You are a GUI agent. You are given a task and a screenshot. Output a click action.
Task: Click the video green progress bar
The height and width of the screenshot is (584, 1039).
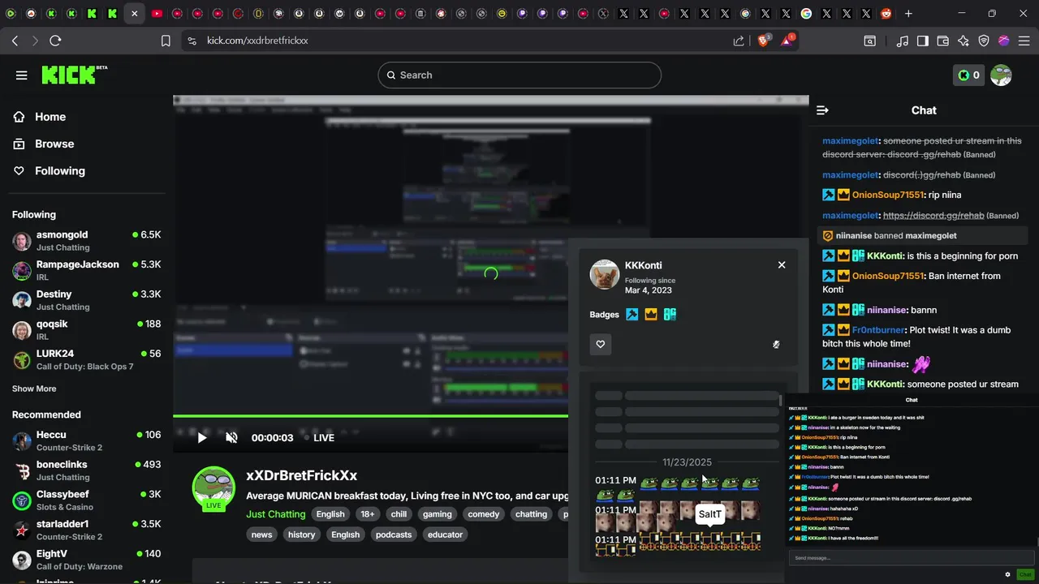[370, 416]
